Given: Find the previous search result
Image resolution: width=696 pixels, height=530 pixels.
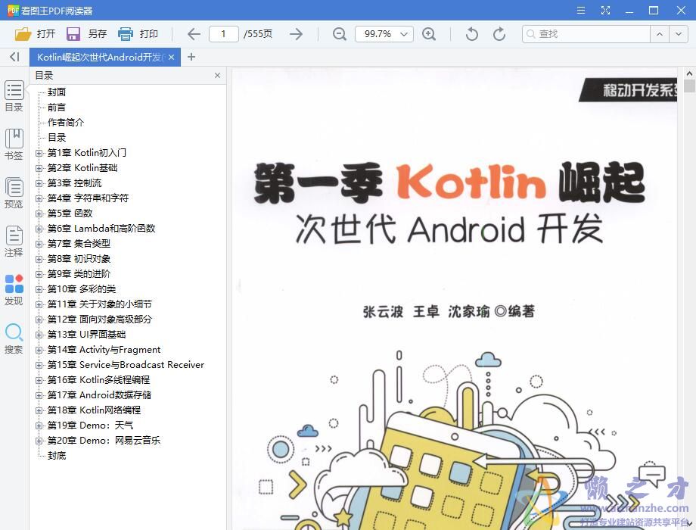Looking at the screenshot, I should click(x=660, y=34).
